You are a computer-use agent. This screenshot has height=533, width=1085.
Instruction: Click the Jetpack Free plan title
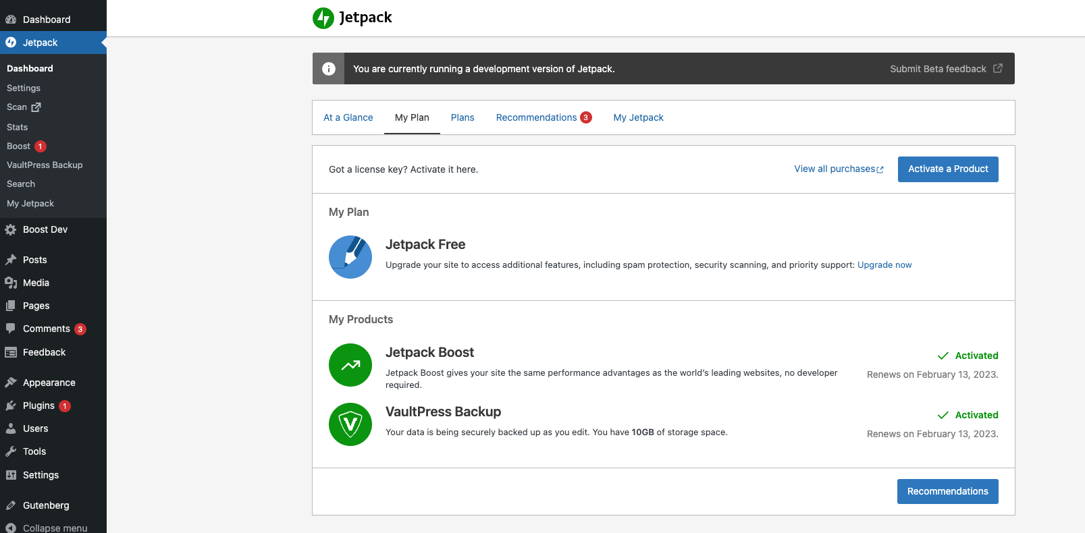[x=425, y=244]
